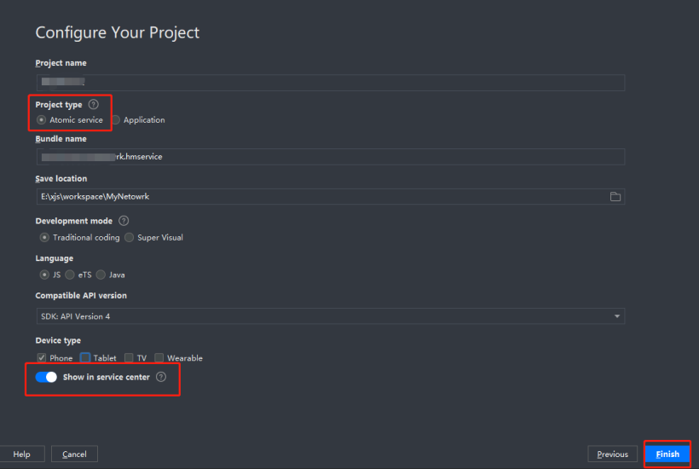Screen dimensions: 699x469
Task: Choose Super Visual development mode
Action: tap(130, 238)
